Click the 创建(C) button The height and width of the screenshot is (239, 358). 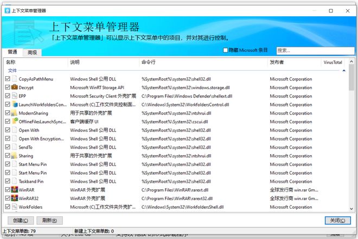21,220
